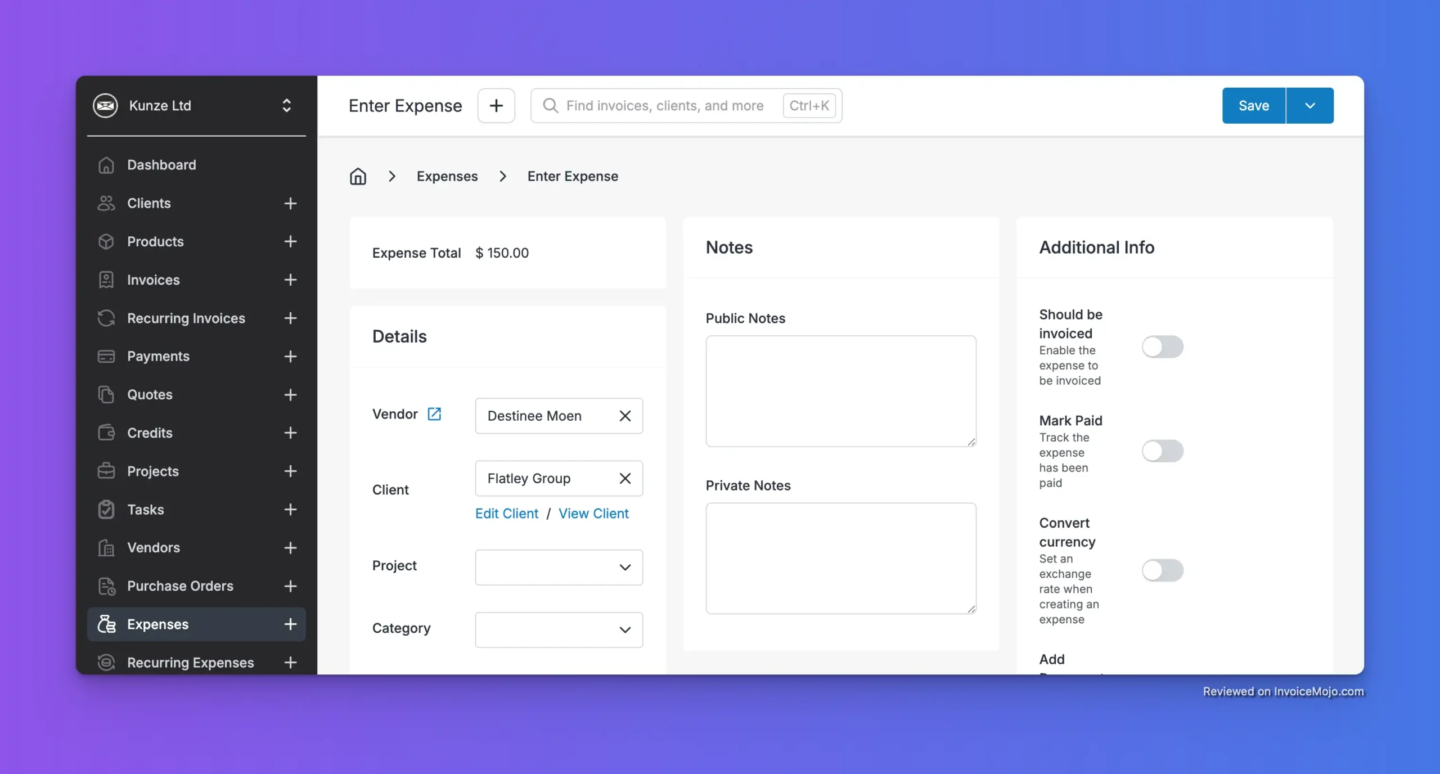Open Purchase Orders menu item

tap(180, 586)
